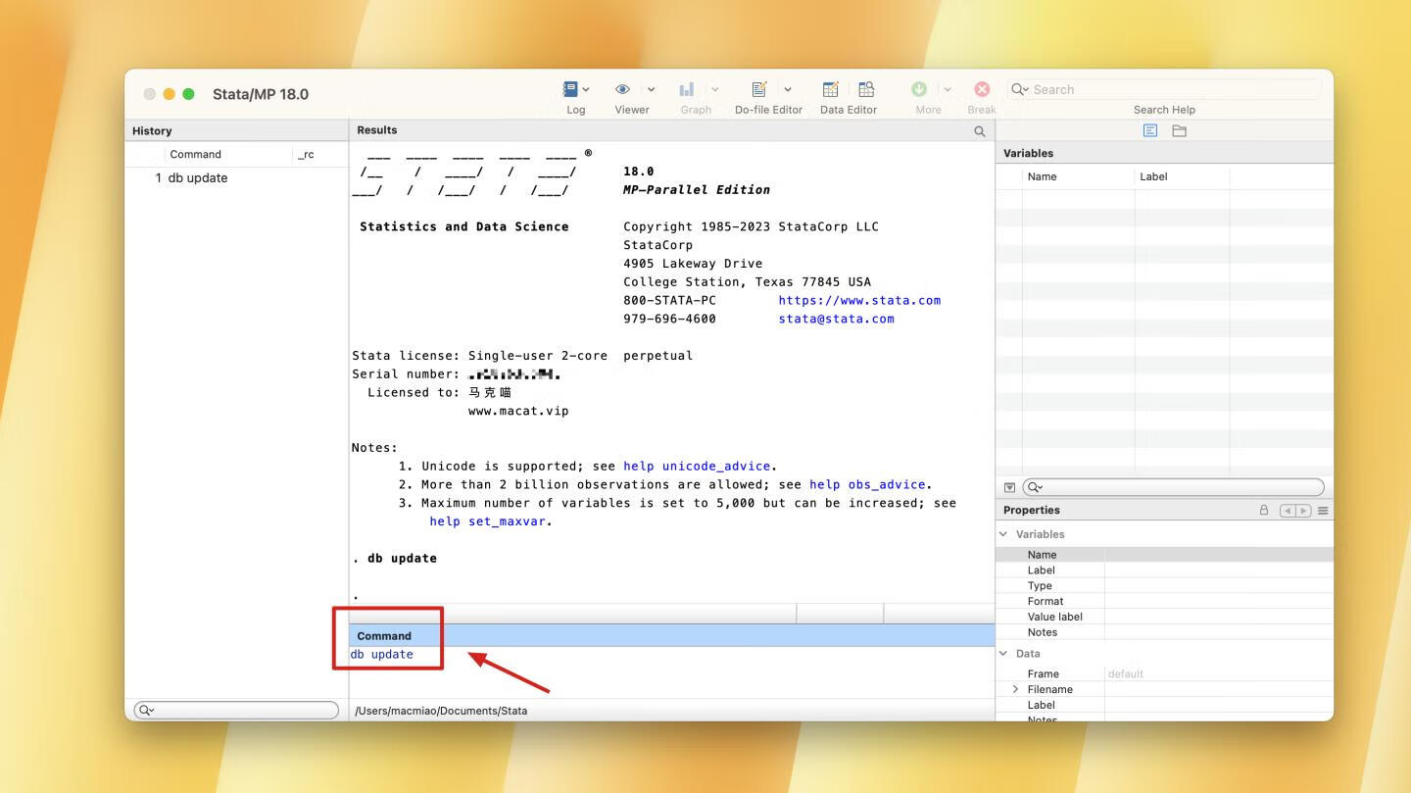
Task: Toggle the Properties lock icon
Action: (x=1263, y=511)
